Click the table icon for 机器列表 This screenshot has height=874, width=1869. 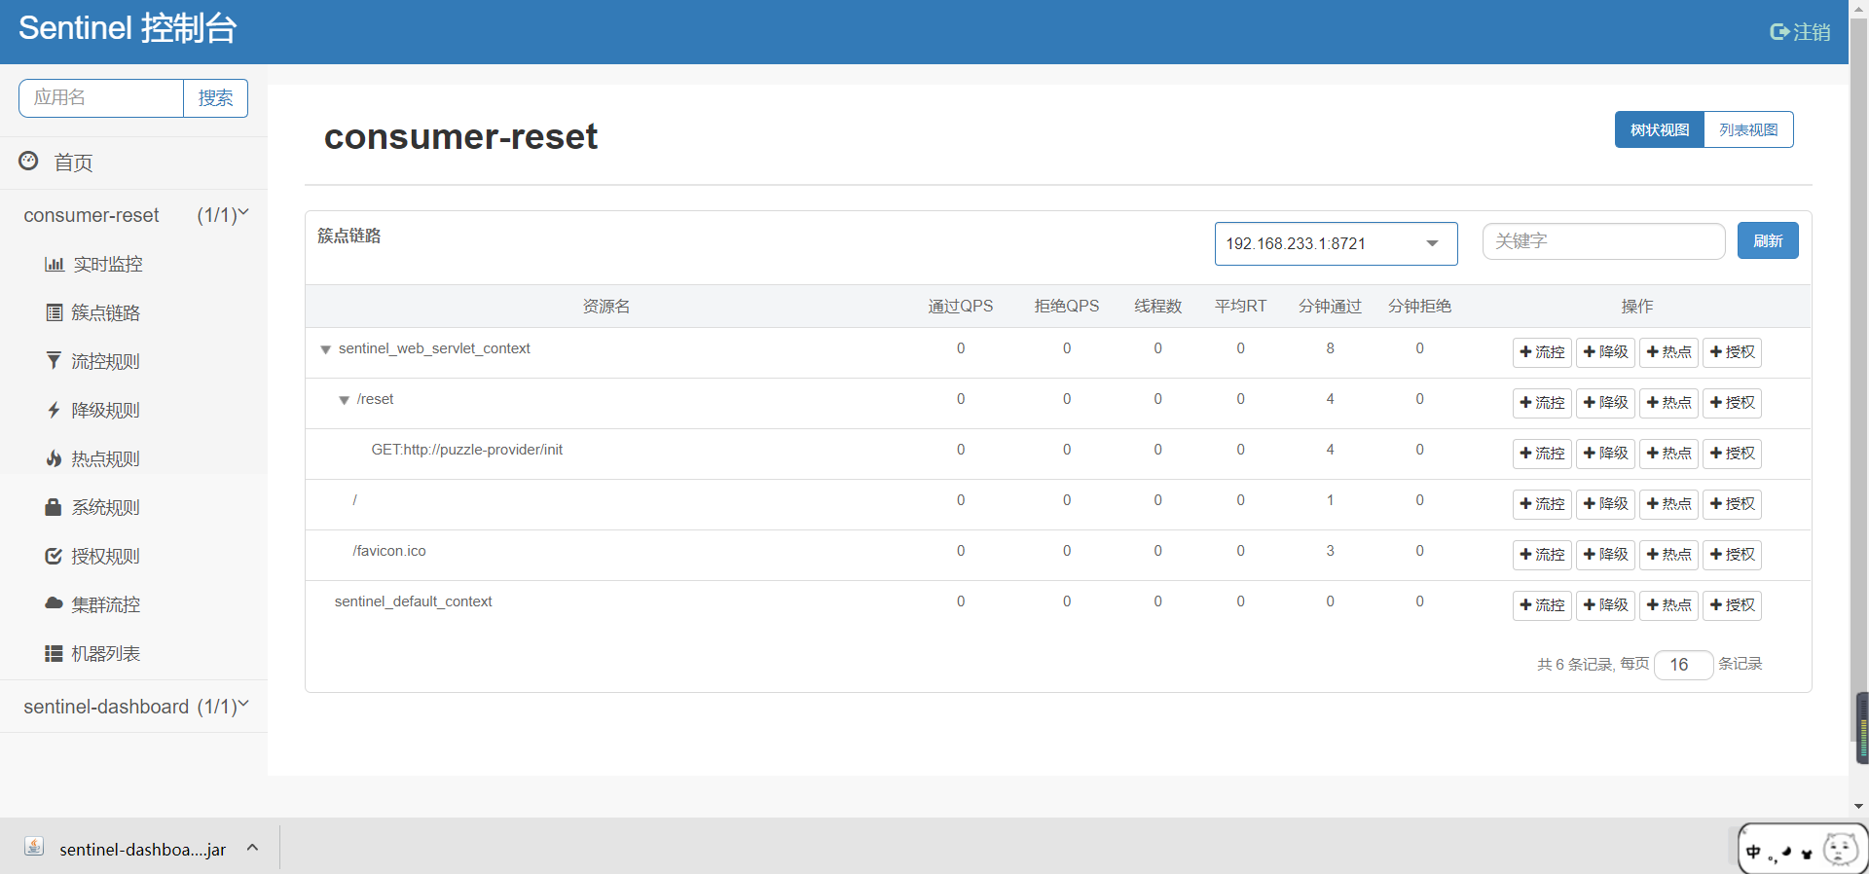54,653
